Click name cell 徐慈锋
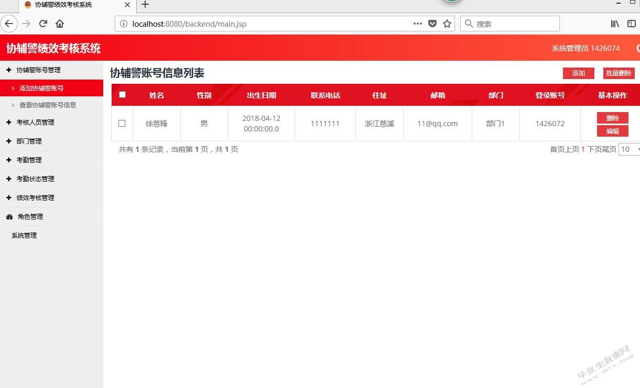Image resolution: width=640 pixels, height=388 pixels. [157, 124]
